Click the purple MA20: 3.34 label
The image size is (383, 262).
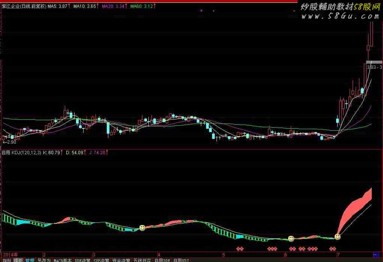click(113, 6)
